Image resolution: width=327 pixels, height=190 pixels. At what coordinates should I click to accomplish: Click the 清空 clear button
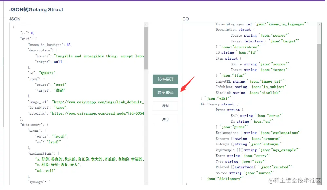pos(165,120)
